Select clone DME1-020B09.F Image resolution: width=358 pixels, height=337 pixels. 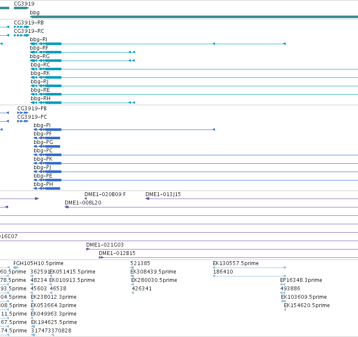pos(105,194)
